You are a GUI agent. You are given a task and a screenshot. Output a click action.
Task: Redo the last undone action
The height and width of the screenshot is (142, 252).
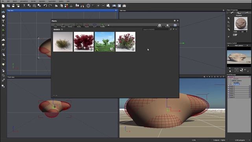click(50, 6)
